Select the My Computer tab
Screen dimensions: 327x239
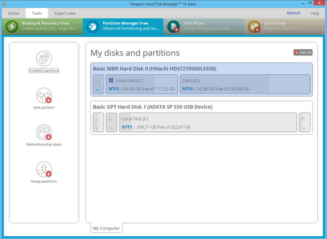[x=106, y=228]
